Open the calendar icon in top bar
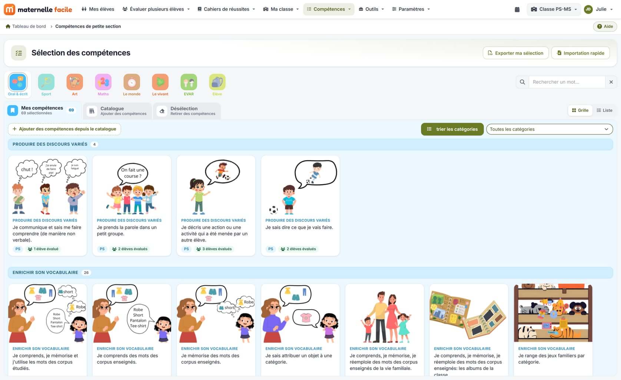The width and height of the screenshot is (621, 380). pyautogui.click(x=517, y=9)
